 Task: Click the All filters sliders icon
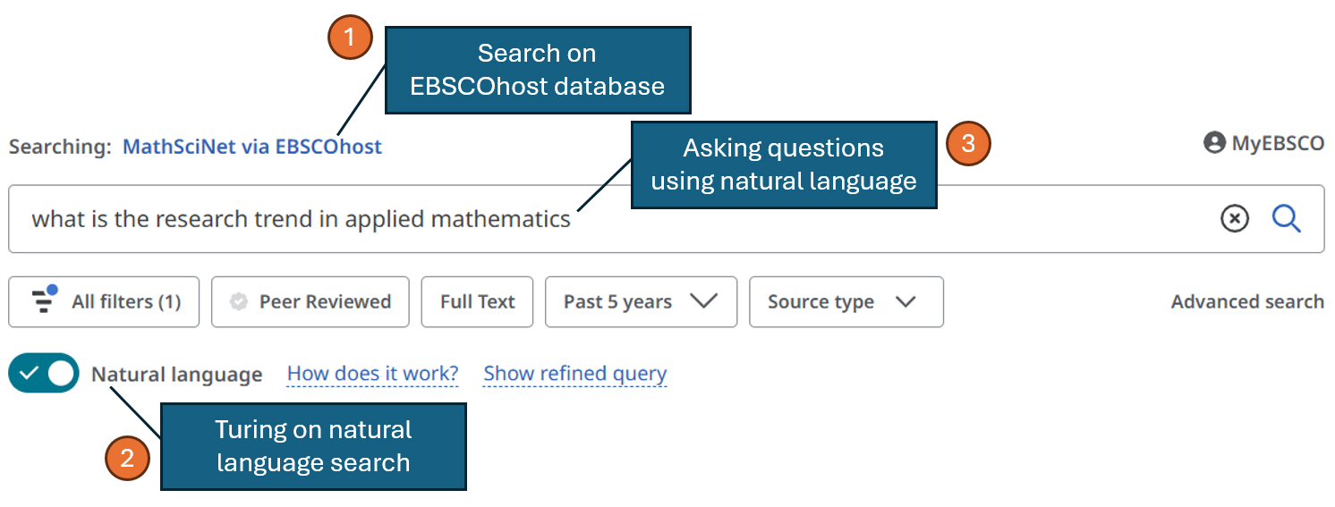44,301
